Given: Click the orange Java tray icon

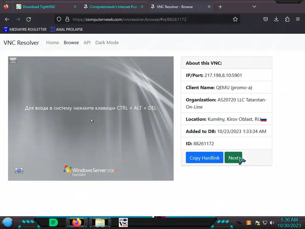Looking at the screenshot, I should coord(249,222).
